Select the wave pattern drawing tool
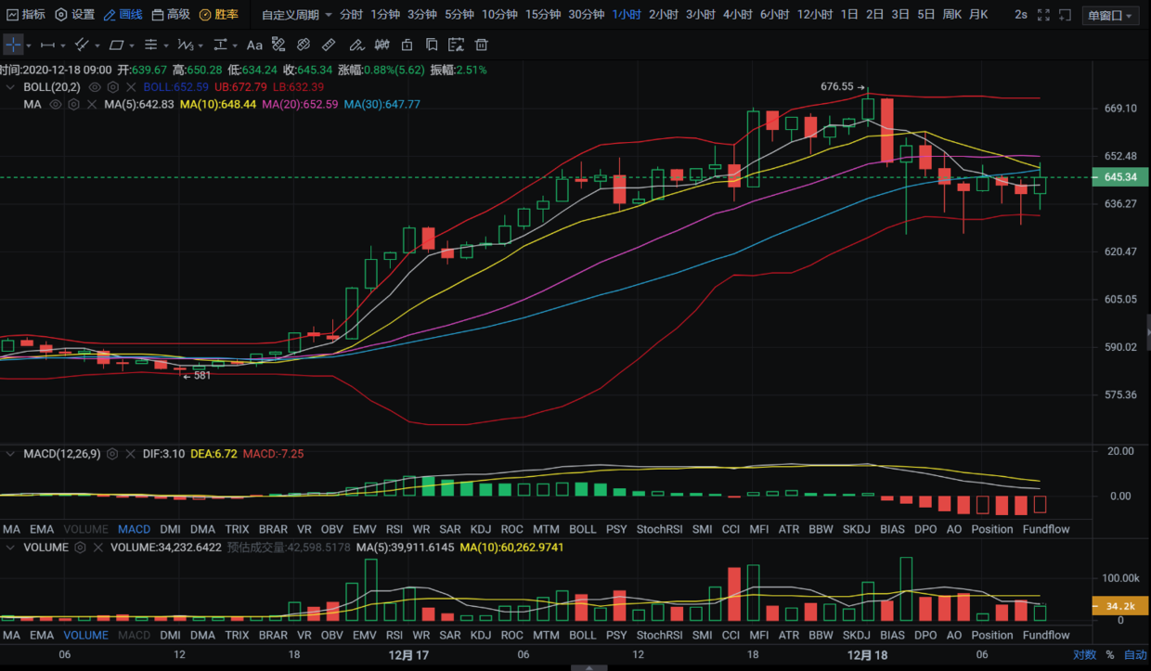Viewport: 1151px width, 671px height. (185, 45)
